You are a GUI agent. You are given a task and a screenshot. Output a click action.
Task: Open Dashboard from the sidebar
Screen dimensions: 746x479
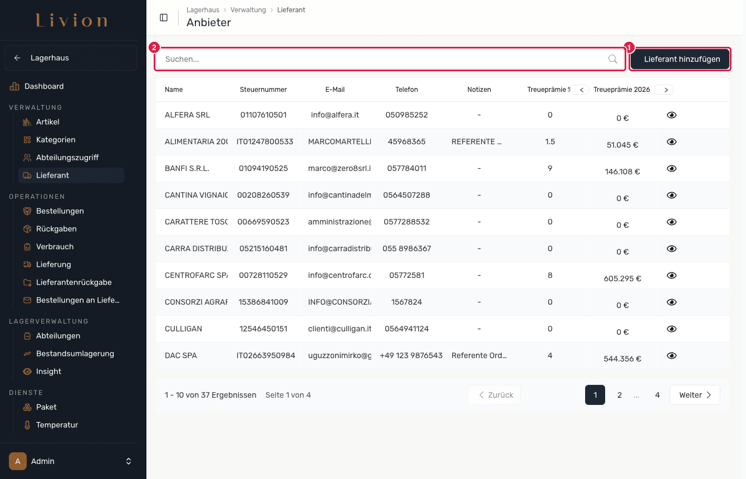point(44,86)
